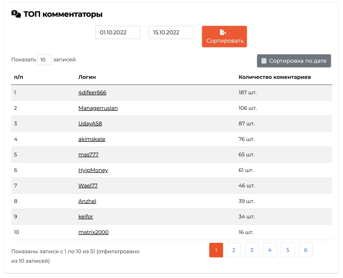Click the calendar icon in Сортировка по дате
This screenshot has width=343, height=278.
[x=264, y=61]
